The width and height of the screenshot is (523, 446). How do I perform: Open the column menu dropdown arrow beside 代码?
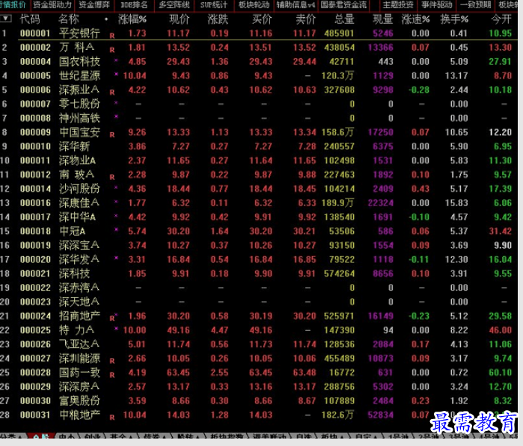(6, 19)
